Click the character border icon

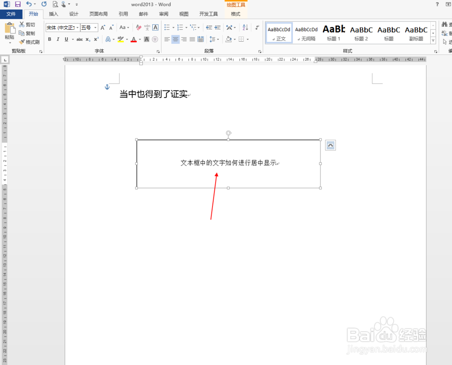coord(155,28)
